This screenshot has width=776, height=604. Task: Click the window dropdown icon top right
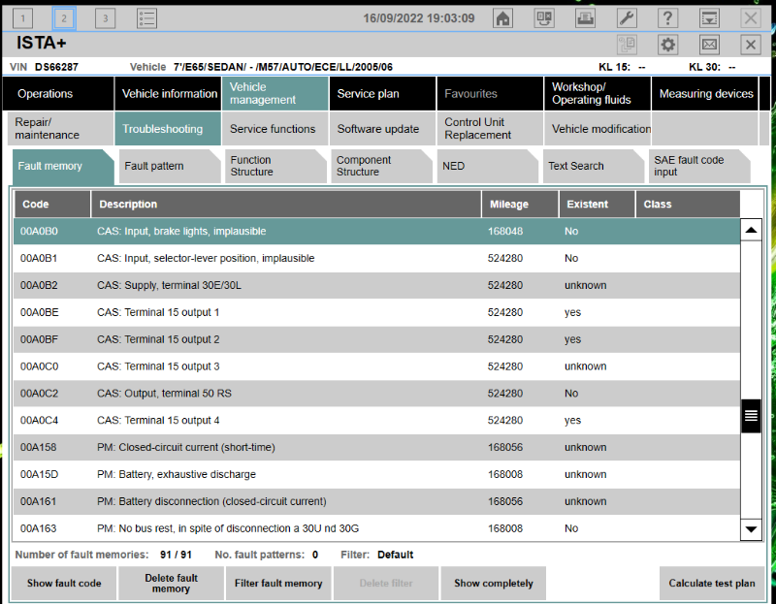pos(709,18)
